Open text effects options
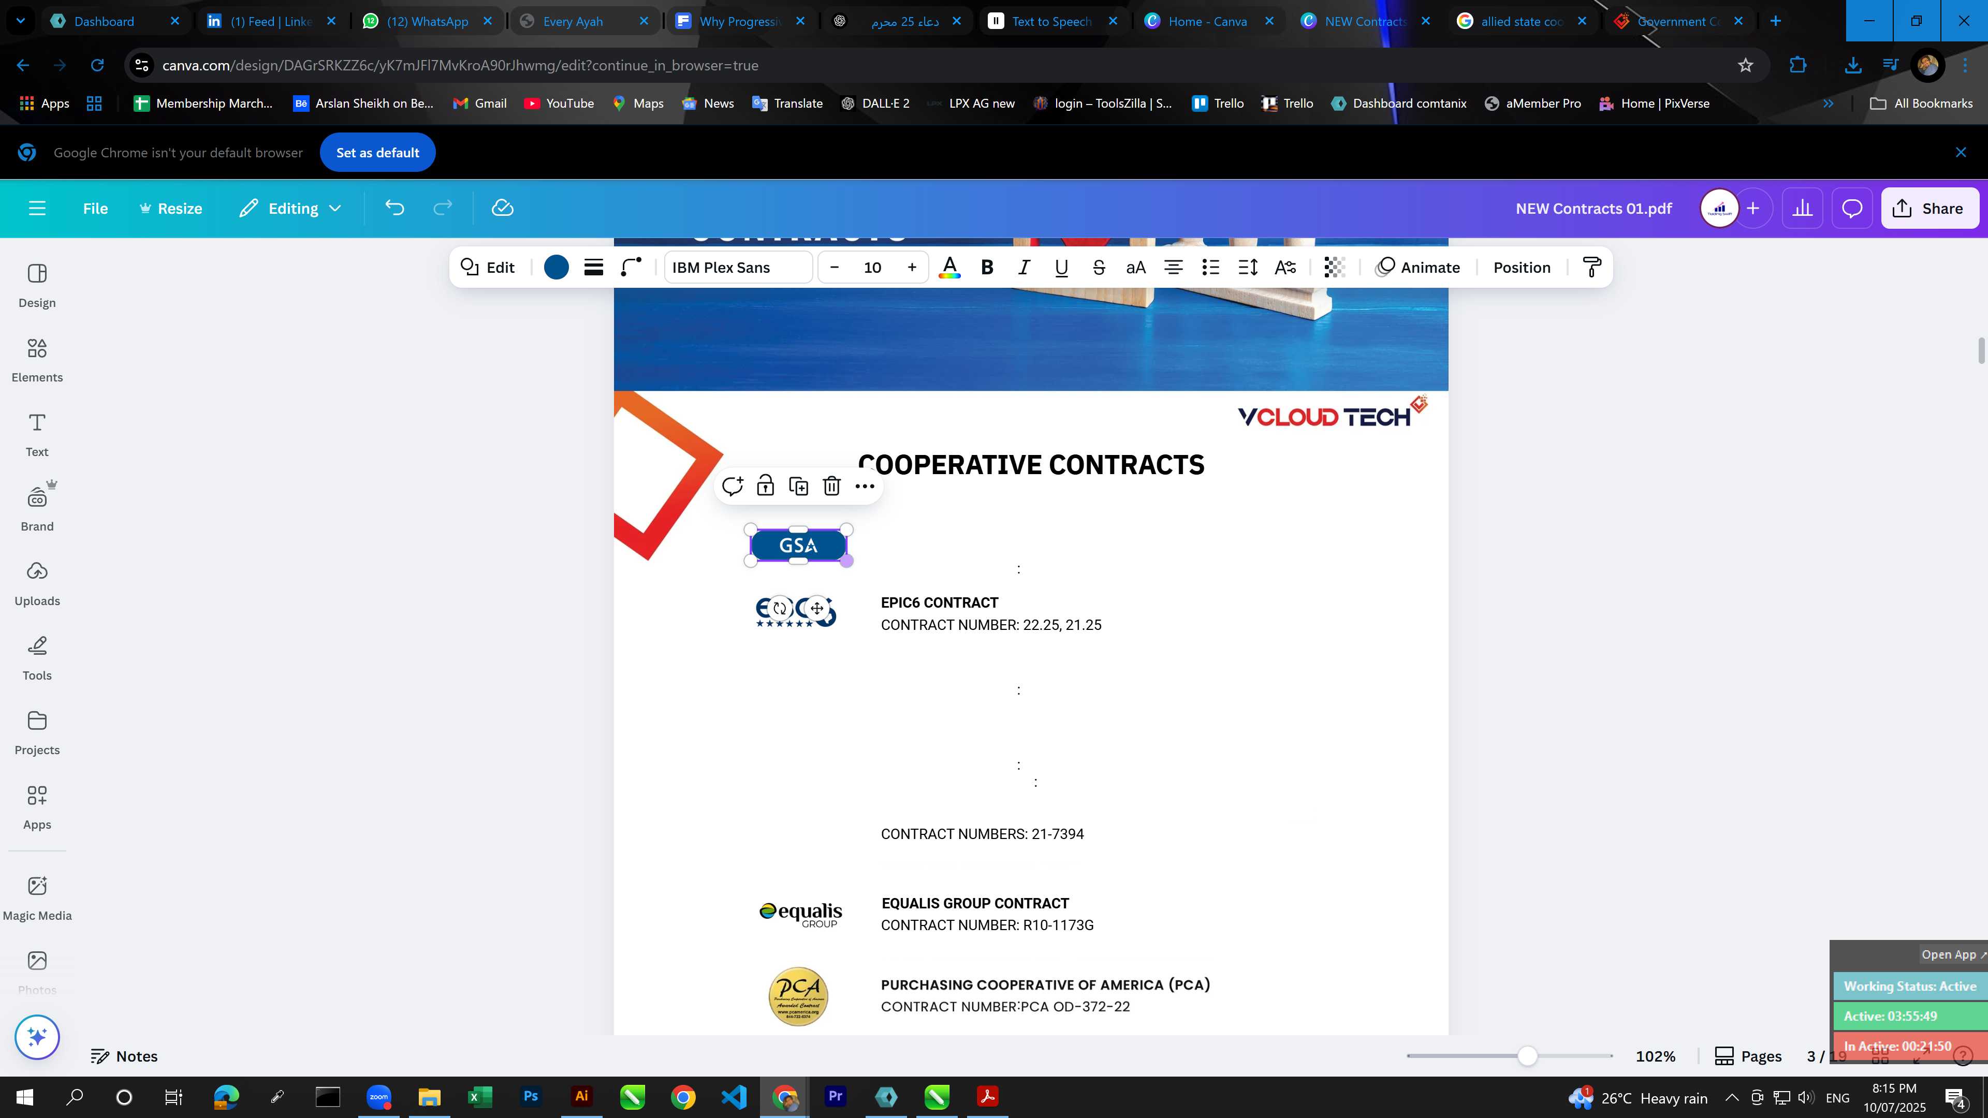 coord(1285,268)
